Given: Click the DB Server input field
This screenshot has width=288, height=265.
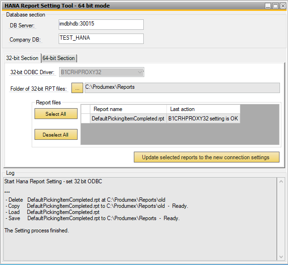Looking at the screenshot, I should [x=100, y=24].
